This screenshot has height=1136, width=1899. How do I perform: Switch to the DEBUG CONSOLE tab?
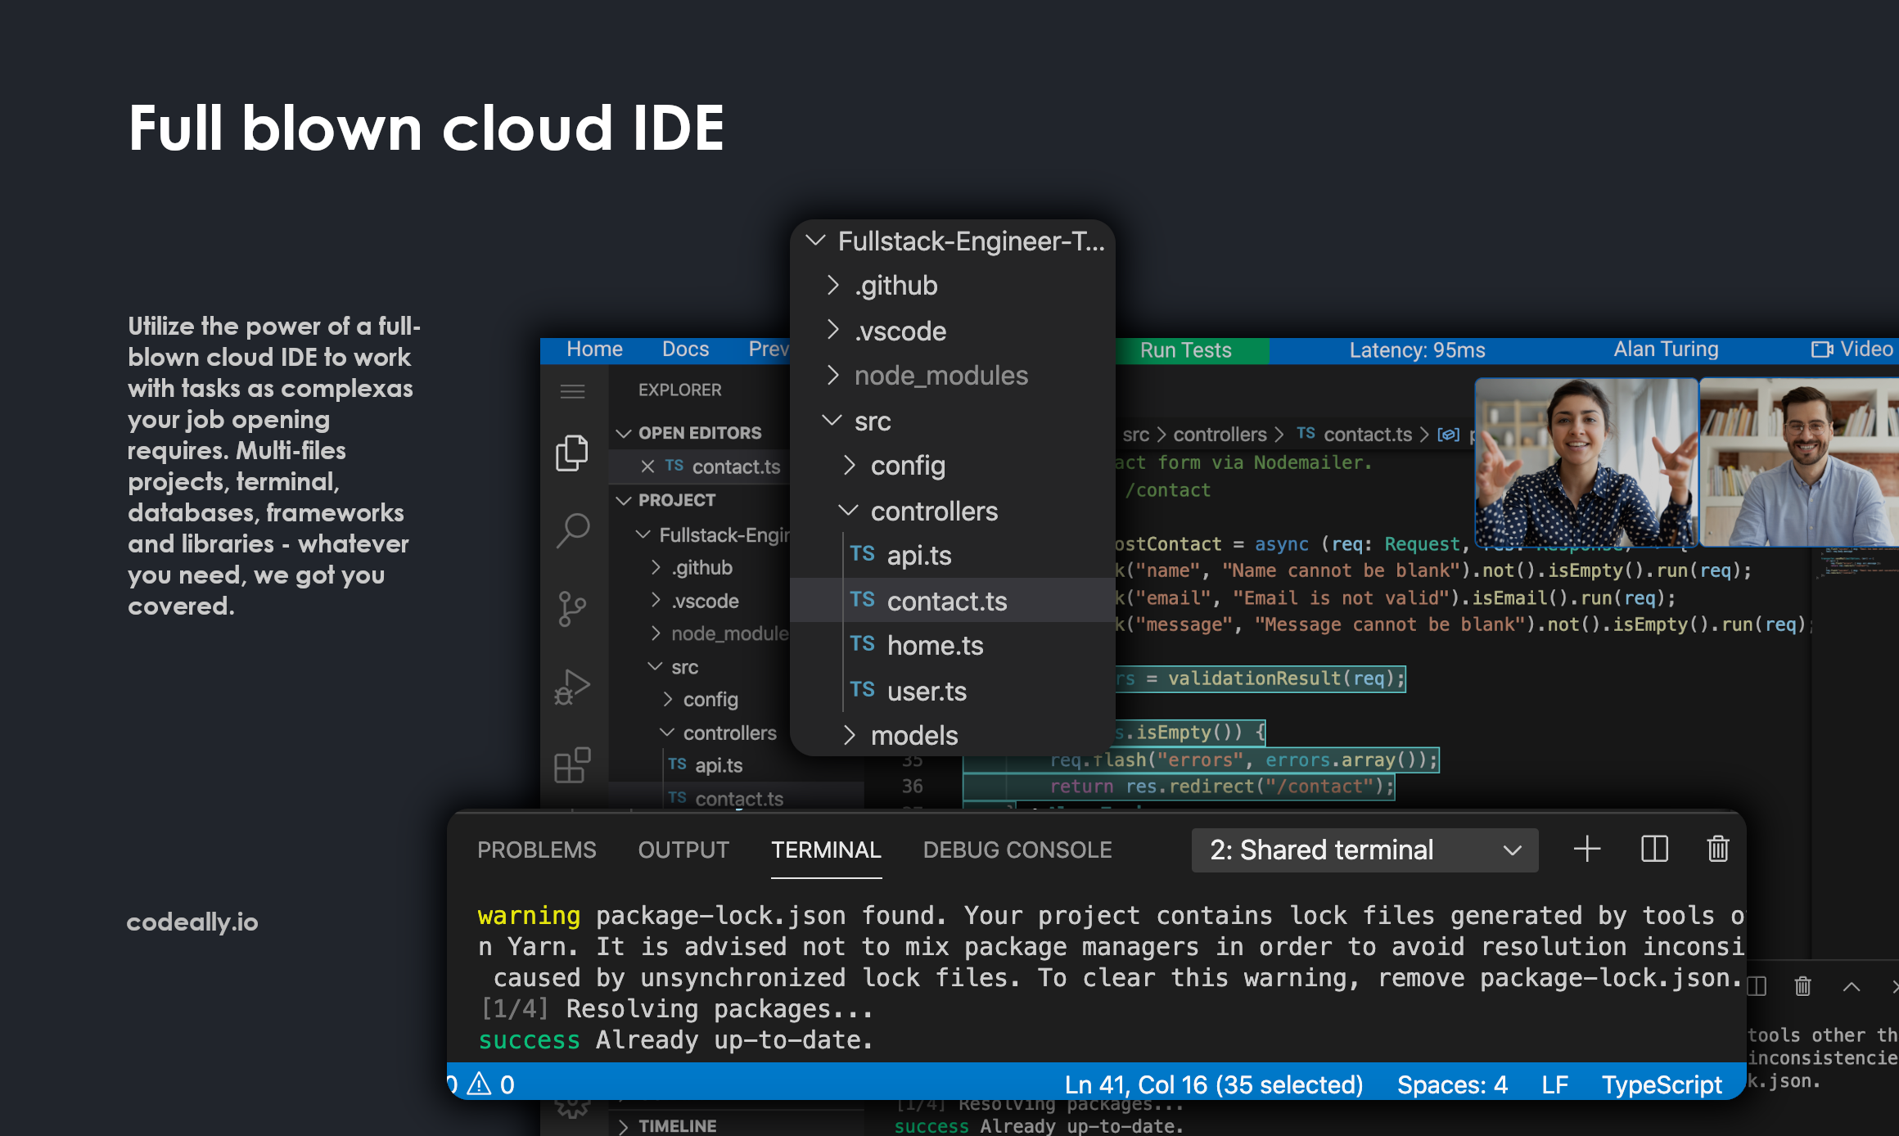click(x=1017, y=850)
